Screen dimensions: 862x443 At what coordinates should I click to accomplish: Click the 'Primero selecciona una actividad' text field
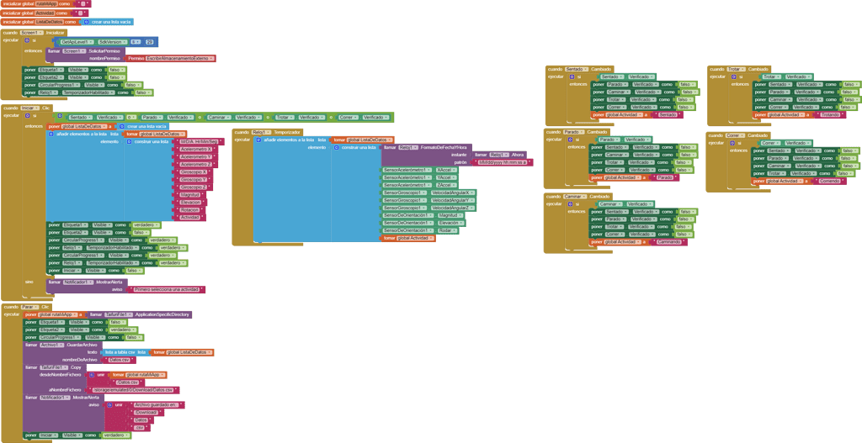click(169, 289)
